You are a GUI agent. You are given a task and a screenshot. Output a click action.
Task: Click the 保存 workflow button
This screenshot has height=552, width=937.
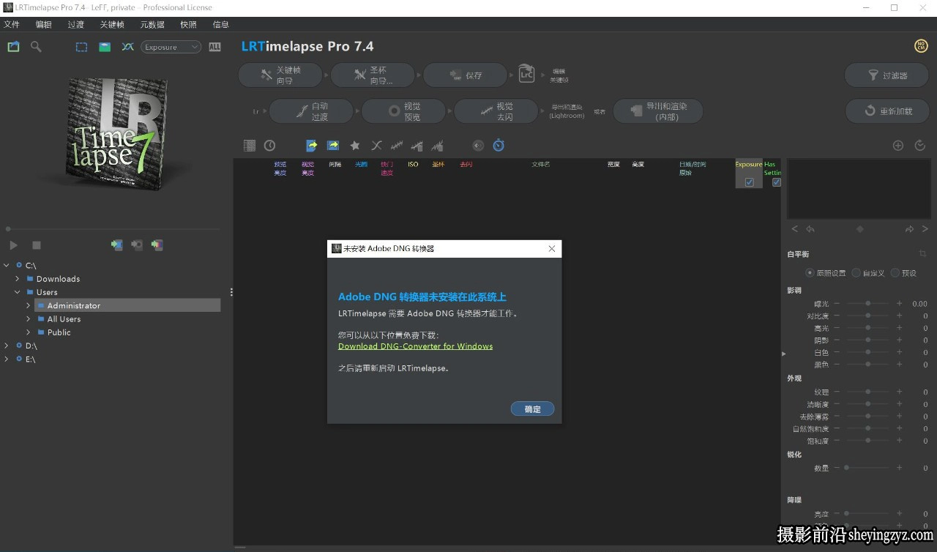pos(465,75)
